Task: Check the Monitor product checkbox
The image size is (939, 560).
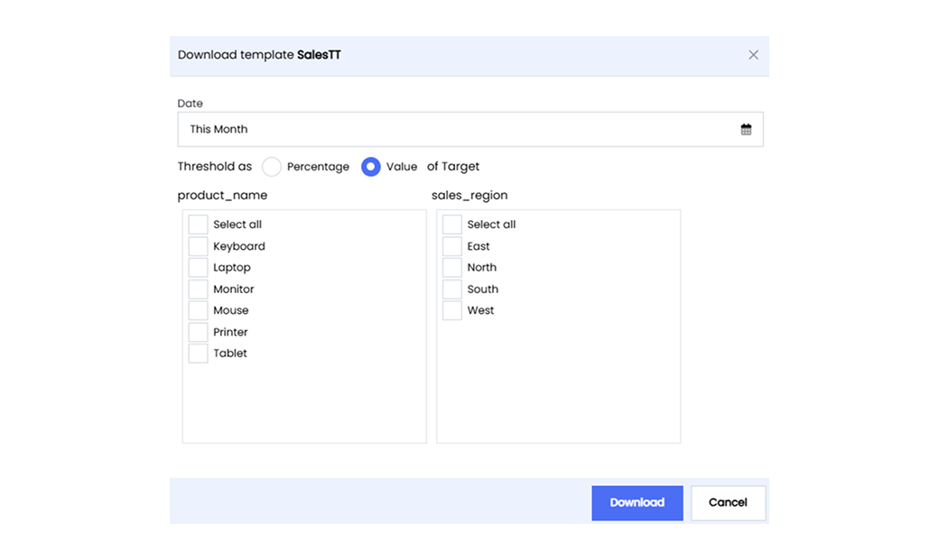Action: (199, 289)
